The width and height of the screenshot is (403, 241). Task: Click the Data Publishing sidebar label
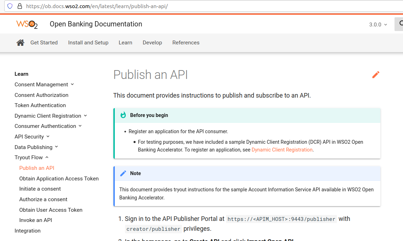click(34, 147)
